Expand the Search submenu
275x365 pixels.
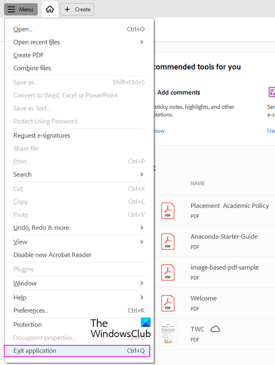(x=79, y=174)
